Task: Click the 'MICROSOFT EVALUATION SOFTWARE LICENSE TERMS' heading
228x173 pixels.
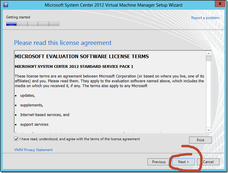Action: point(82,56)
